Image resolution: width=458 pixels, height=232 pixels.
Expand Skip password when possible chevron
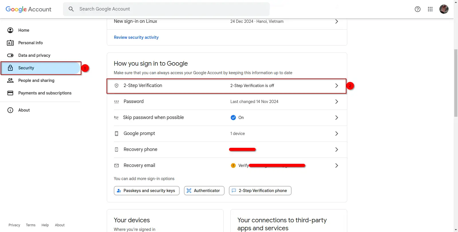click(337, 118)
